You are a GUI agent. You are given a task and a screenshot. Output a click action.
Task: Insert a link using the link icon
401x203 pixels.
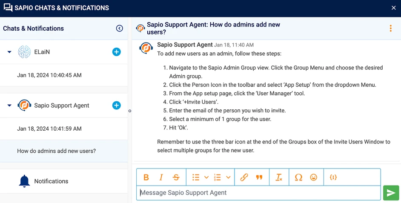[x=244, y=177]
